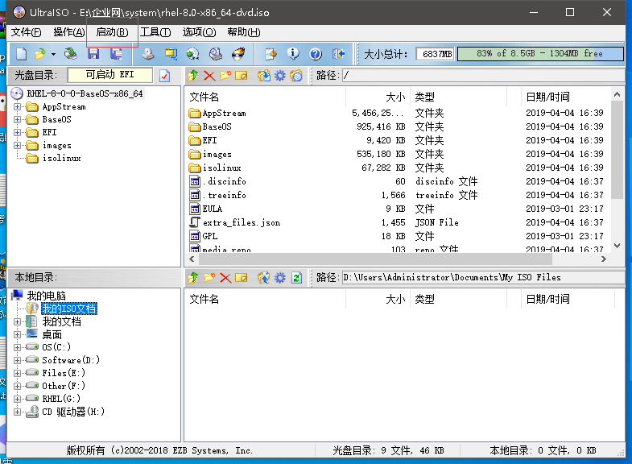Click the 可启动 EFI boot type field
Image resolution: width=632 pixels, height=464 pixels.
coord(110,75)
